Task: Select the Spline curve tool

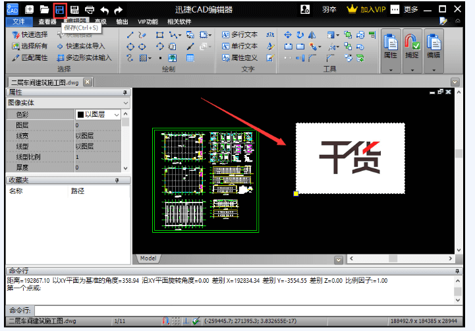Action: click(130, 57)
